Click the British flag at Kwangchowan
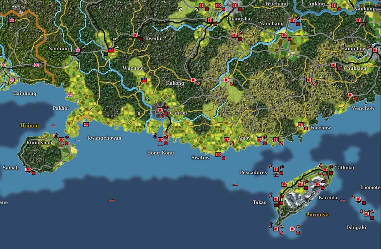381x249 pixels. pyautogui.click(x=86, y=125)
